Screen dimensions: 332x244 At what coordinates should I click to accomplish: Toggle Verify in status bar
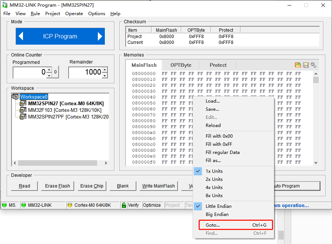click(x=133, y=205)
